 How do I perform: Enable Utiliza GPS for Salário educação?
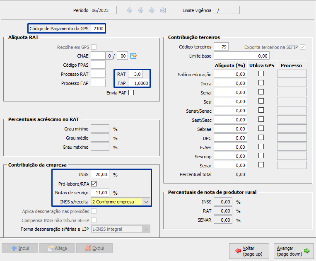pos(261,74)
